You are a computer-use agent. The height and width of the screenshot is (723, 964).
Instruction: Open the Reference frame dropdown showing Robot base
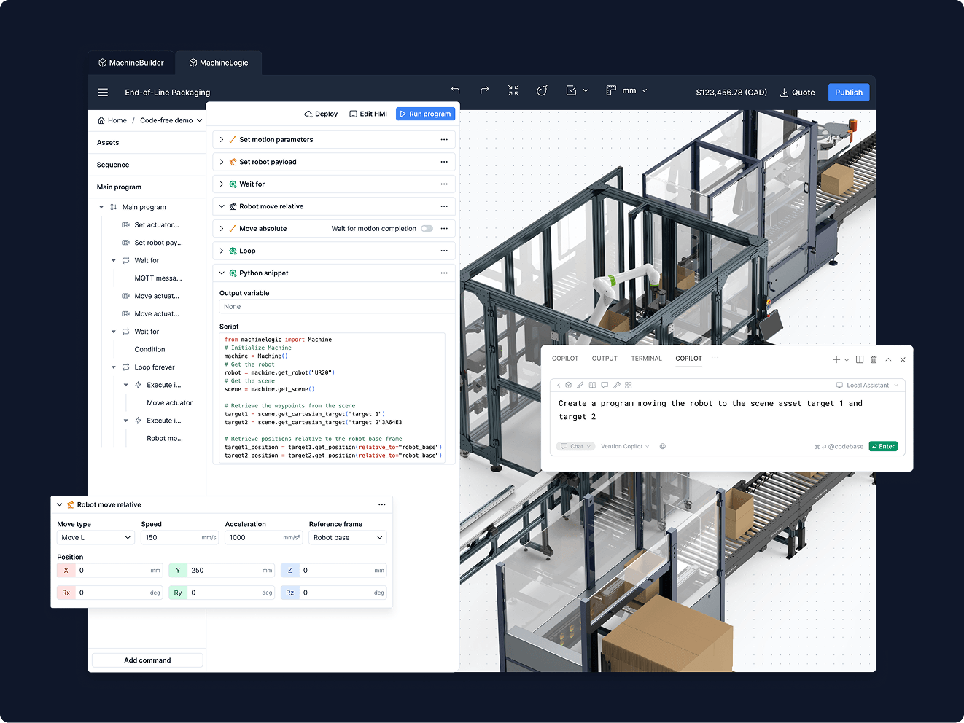click(348, 538)
